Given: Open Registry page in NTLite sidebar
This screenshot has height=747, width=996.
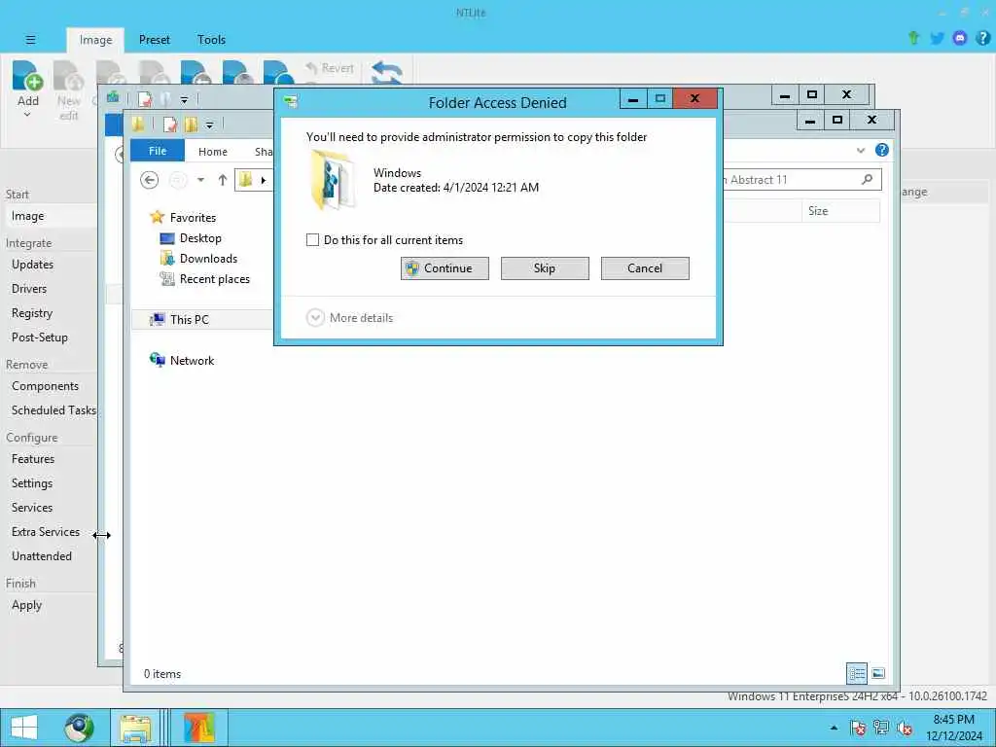Looking at the screenshot, I should pos(32,313).
